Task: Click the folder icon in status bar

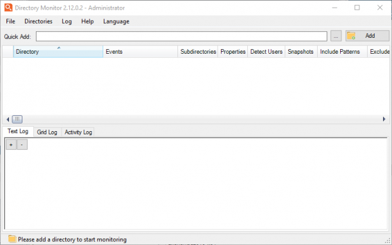Action: point(12,239)
